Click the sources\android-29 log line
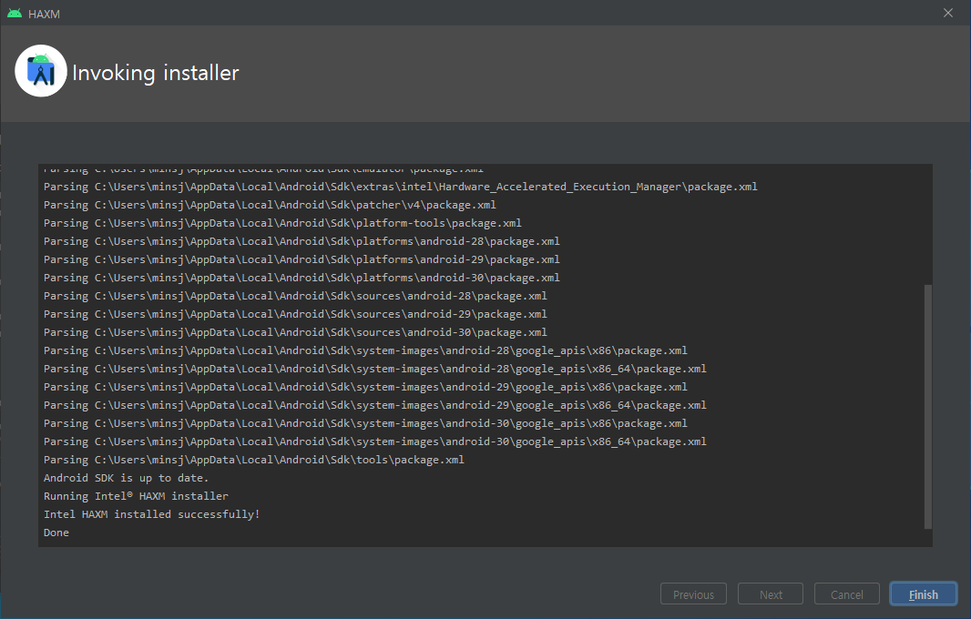This screenshot has height=619, width=971. (295, 314)
